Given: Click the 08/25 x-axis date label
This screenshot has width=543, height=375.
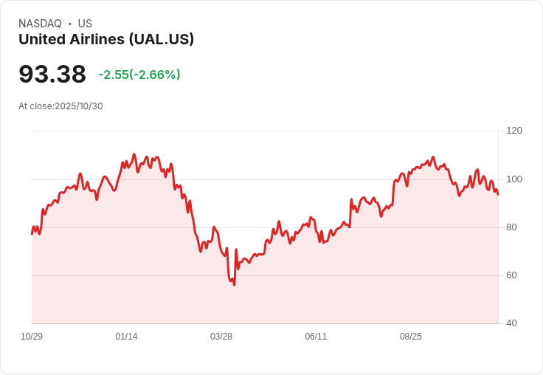Looking at the screenshot, I should pyautogui.click(x=411, y=337).
